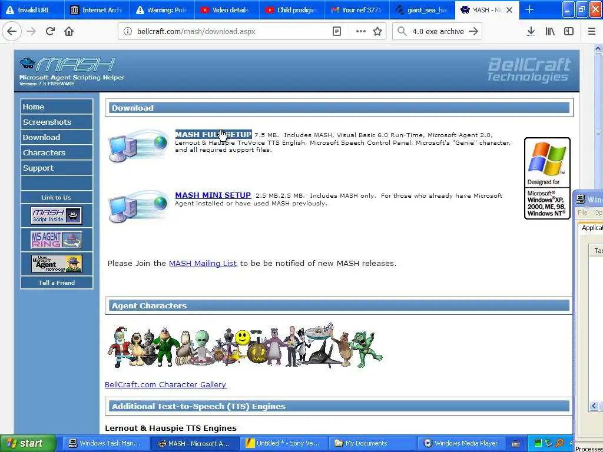Switch to the giant_sea_bass tab

(422, 10)
